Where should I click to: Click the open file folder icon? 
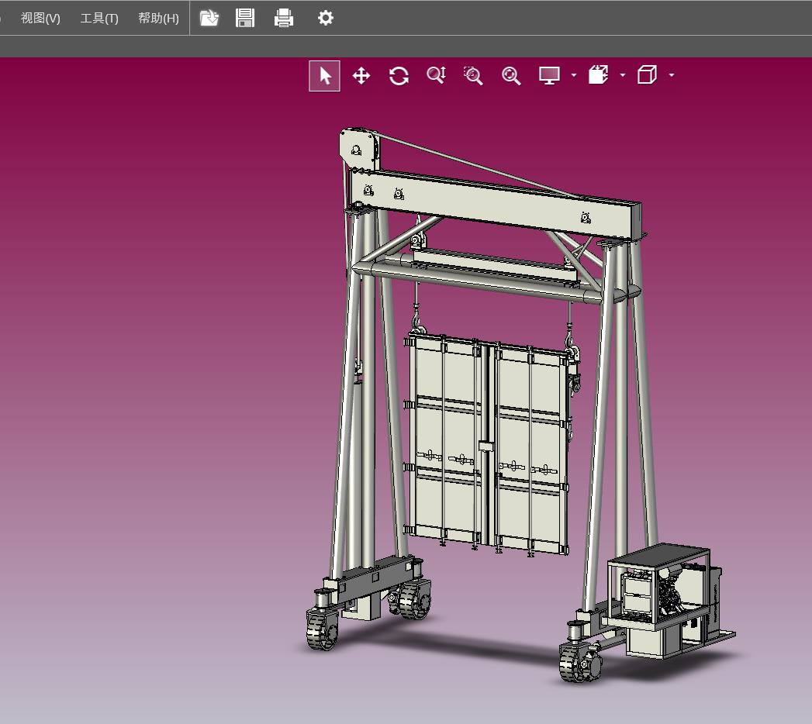tap(209, 18)
